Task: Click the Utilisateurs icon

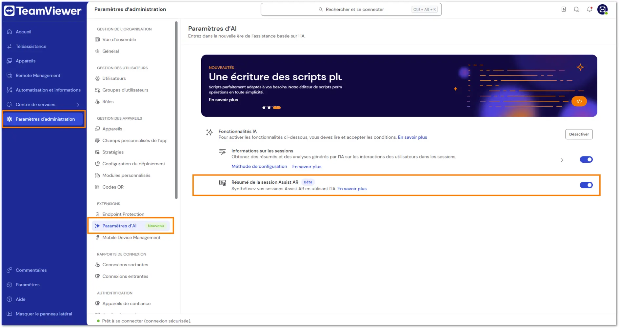Action: pyautogui.click(x=97, y=78)
